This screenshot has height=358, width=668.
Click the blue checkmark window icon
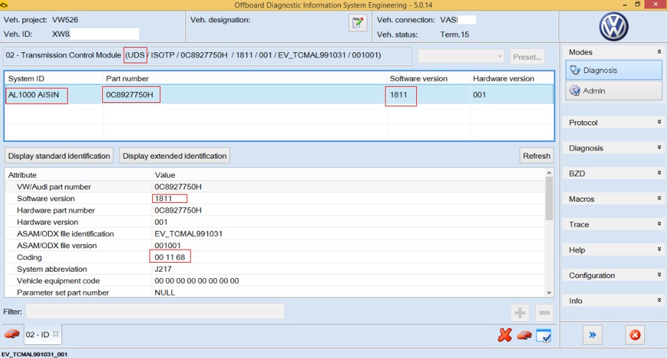click(543, 336)
